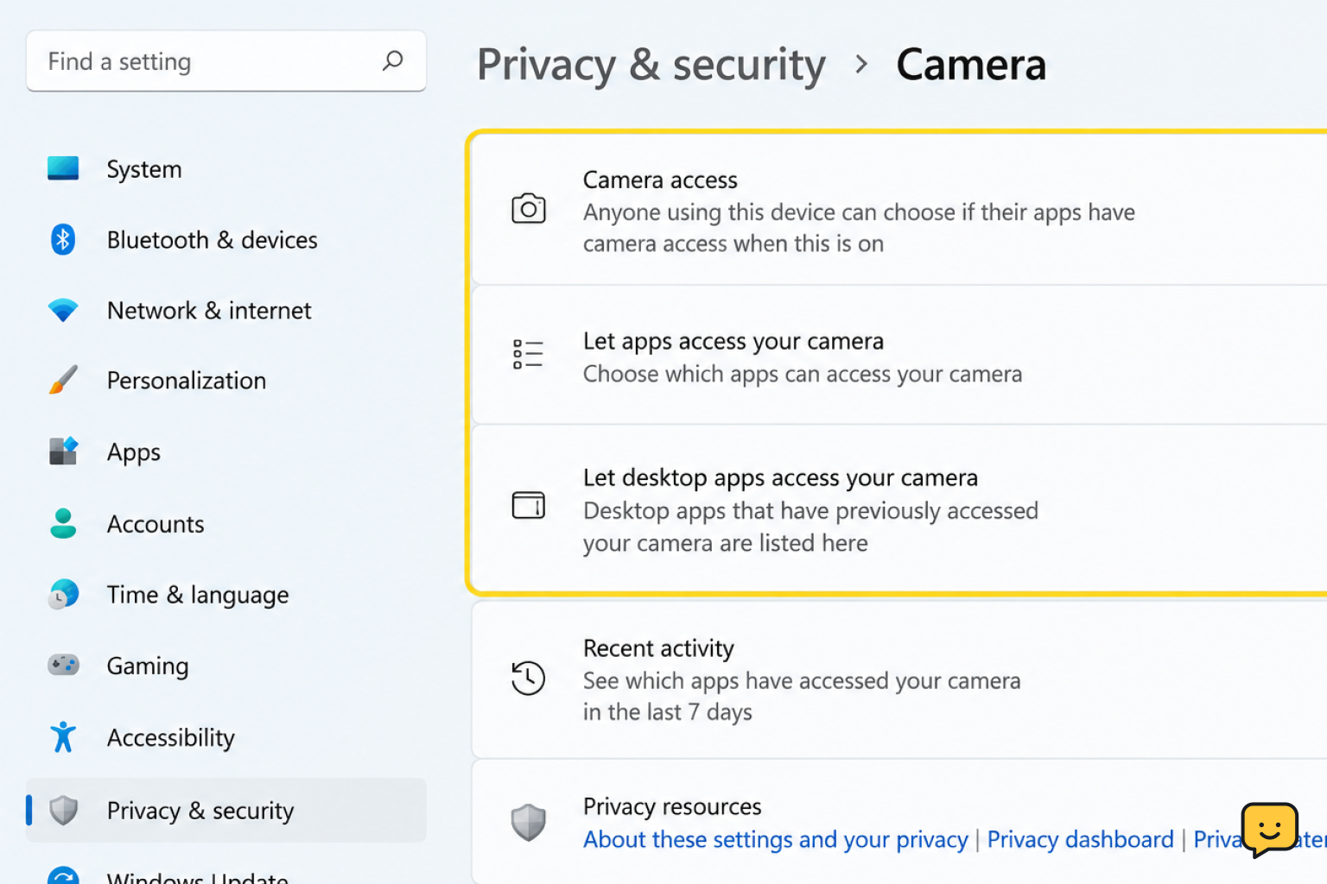
Task: Click the Network wifi icon
Action: click(63, 310)
